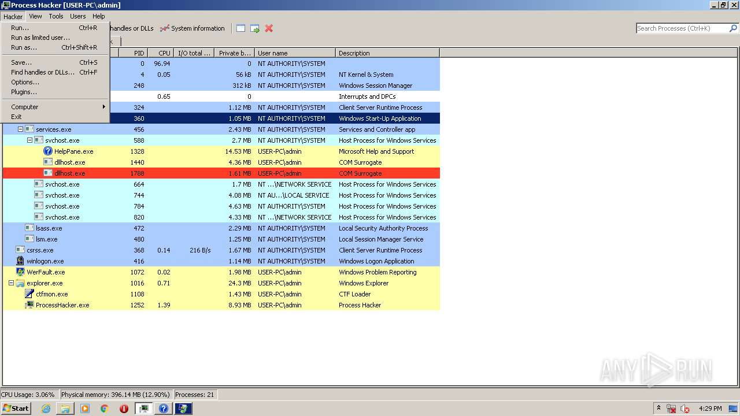Close the open Hacker menu header
This screenshot has width=740, height=416.
[13, 16]
